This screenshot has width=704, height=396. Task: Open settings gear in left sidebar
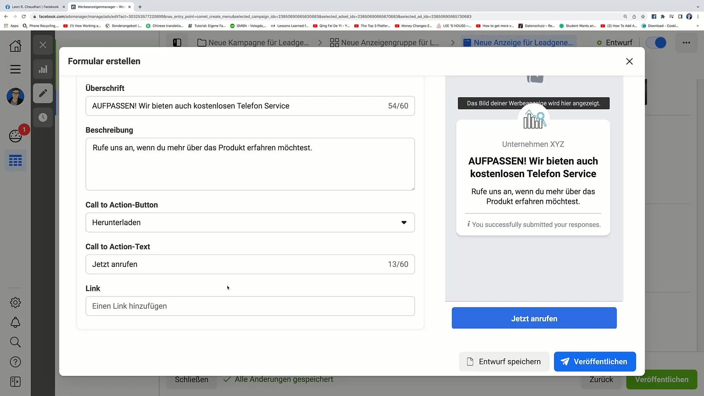point(15,302)
